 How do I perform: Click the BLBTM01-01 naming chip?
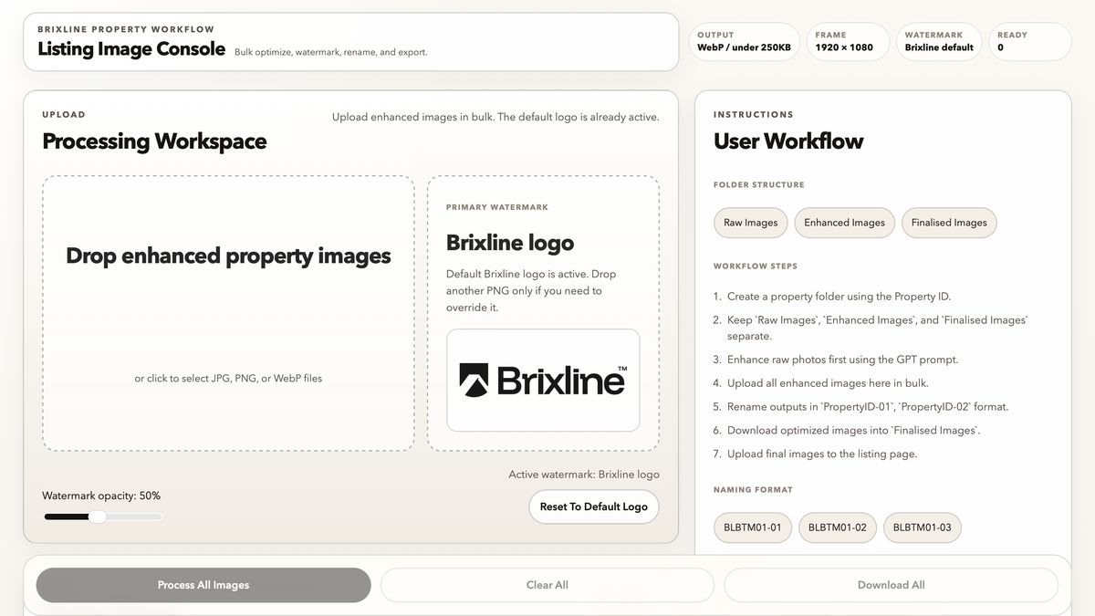(753, 527)
